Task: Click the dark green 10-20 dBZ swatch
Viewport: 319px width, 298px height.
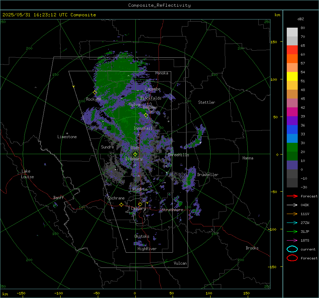Action: 292,156
